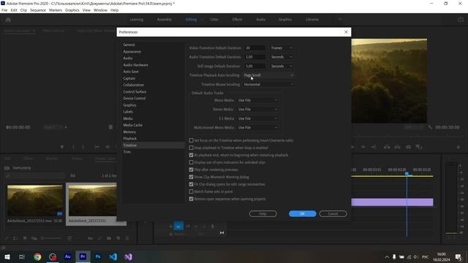Click the Source monitor Add Marker icon
The image size is (468, 263).
(x=62, y=147)
